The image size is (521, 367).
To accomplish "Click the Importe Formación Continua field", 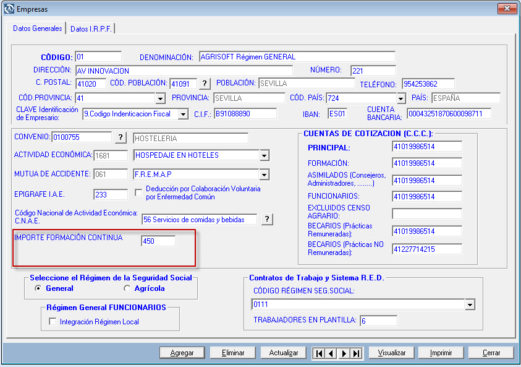I will (x=158, y=241).
